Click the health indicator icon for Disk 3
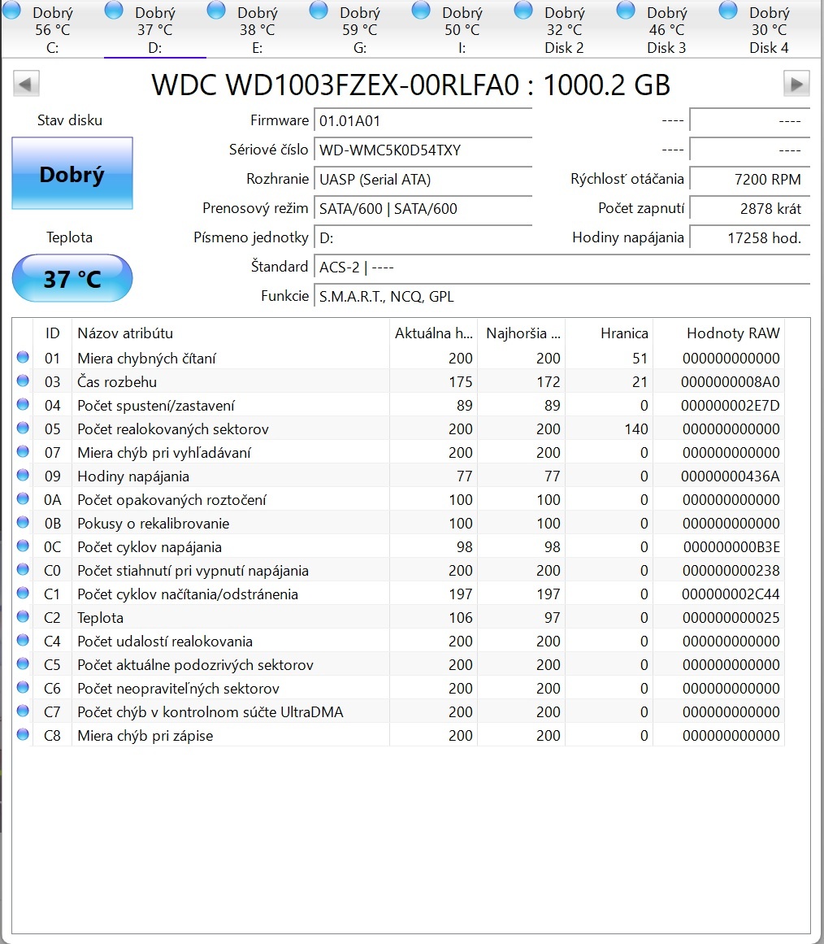The image size is (824, 944). click(625, 11)
